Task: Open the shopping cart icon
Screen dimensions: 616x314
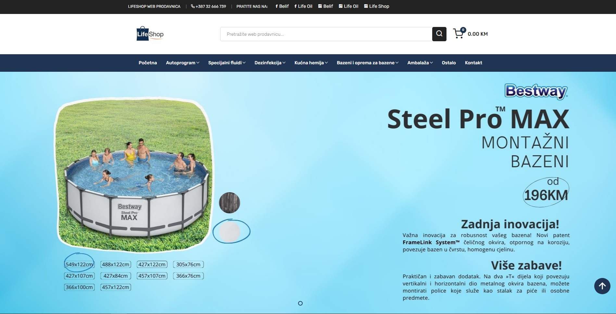Action: pos(459,33)
